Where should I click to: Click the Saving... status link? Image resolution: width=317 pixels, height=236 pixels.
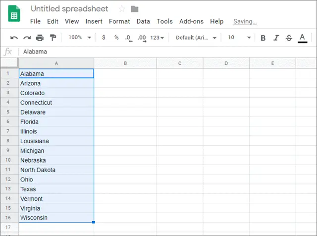click(x=245, y=21)
